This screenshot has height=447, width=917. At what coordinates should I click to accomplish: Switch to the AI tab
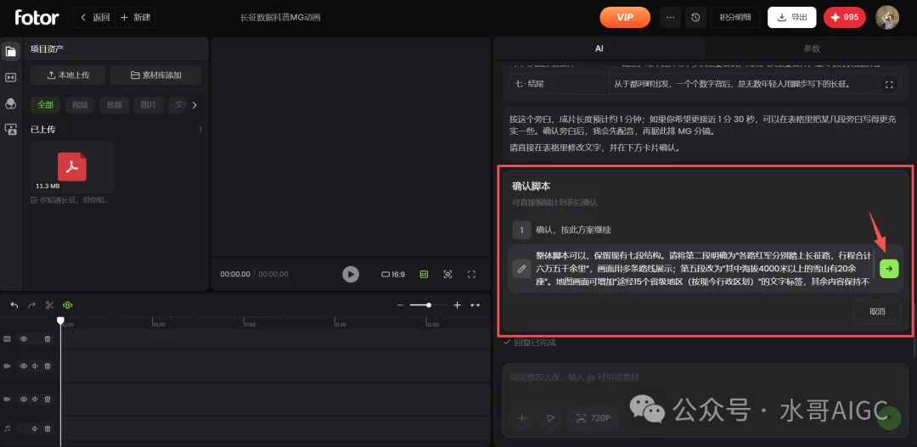599,49
